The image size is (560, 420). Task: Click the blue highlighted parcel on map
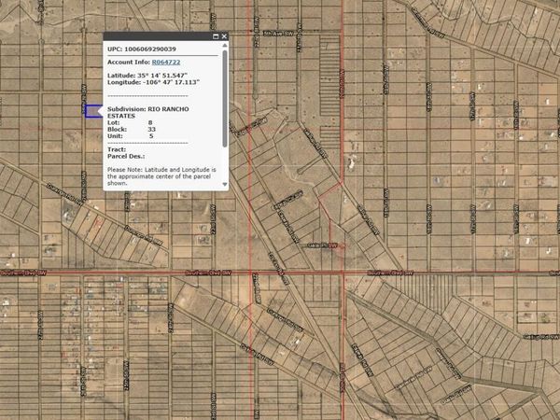click(92, 111)
